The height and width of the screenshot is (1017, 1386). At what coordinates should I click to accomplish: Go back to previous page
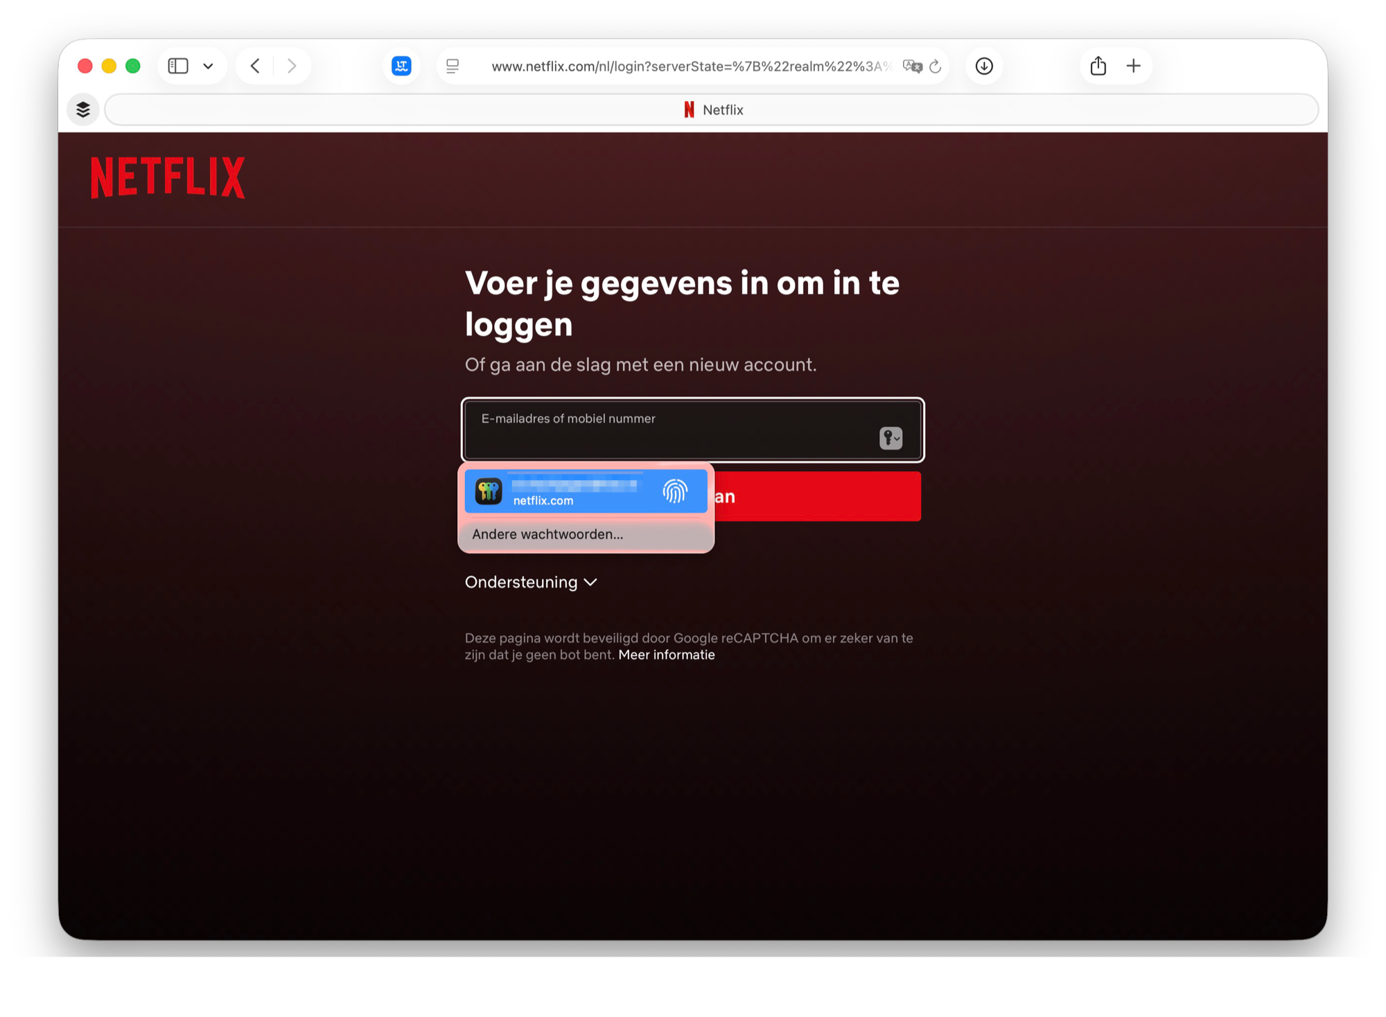pos(255,66)
